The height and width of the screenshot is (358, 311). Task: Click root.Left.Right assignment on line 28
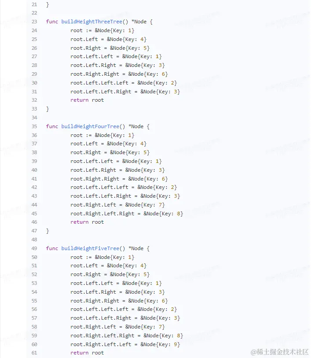click(117, 65)
